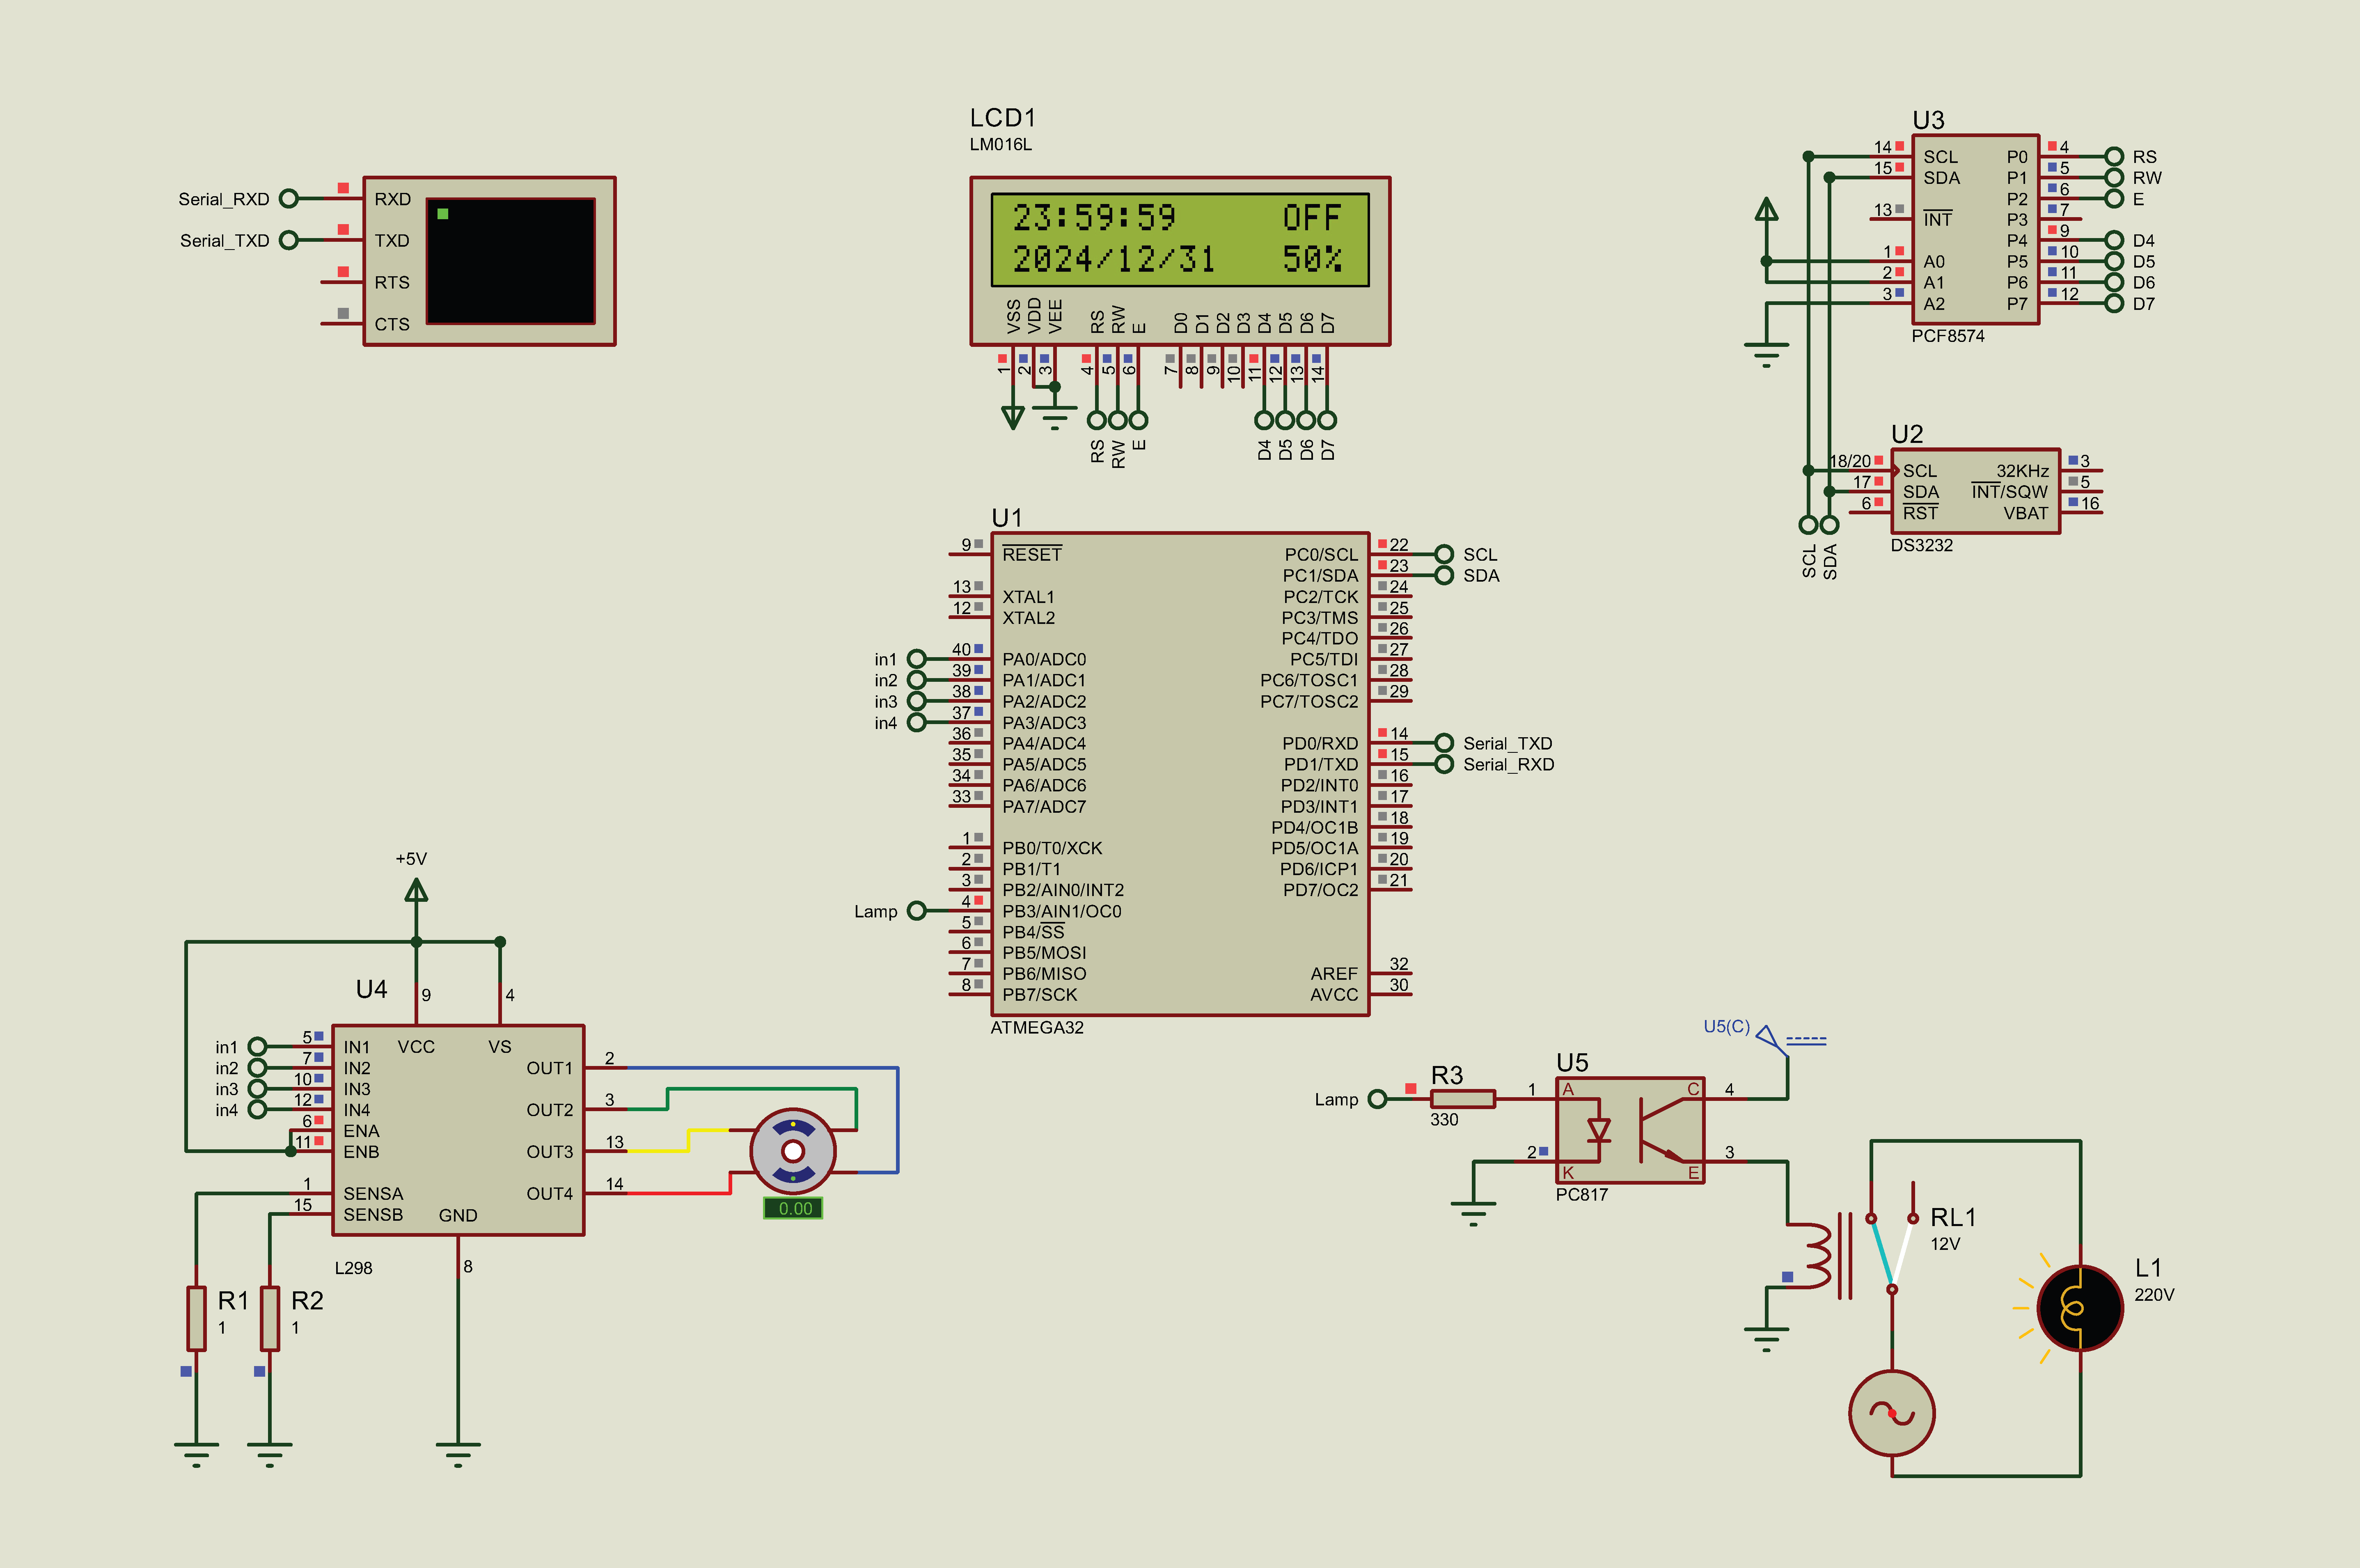Select the PC817 optocoupler U5
The height and width of the screenshot is (1568, 2360).
click(1630, 1130)
